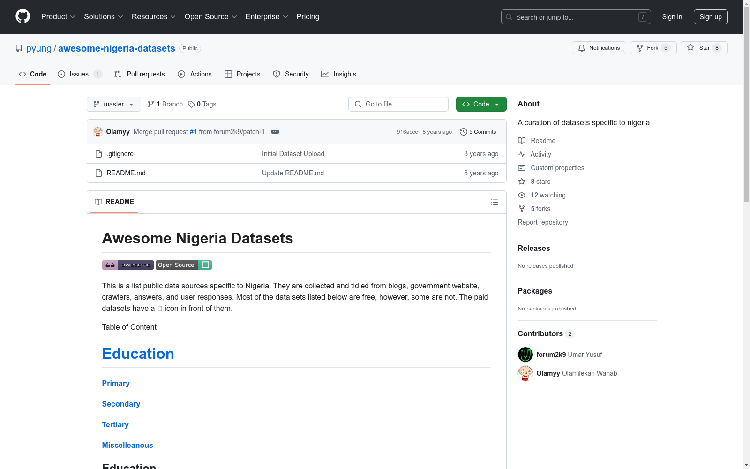Open forum2k9 Umar Yusuf profile link
The image size is (750, 469).
[x=569, y=355]
